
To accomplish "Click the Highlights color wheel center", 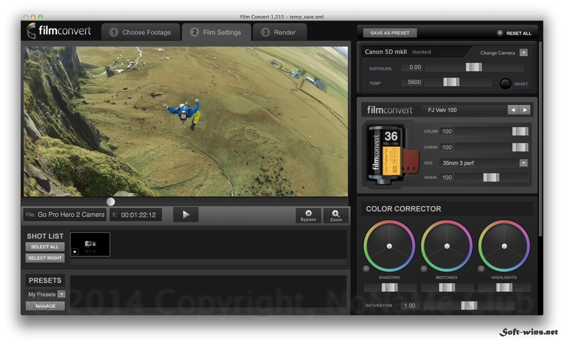I will (504, 246).
